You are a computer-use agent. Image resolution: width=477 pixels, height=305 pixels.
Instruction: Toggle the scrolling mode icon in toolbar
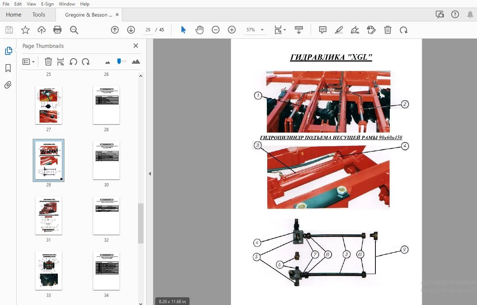[299, 30]
